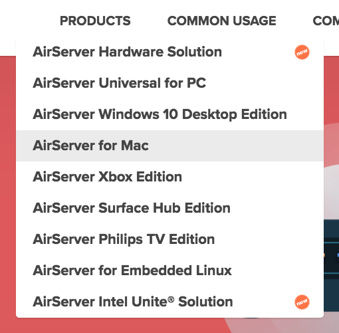339x333 pixels.
Task: Click the word Mac in the highlighted row
Action: pos(135,146)
